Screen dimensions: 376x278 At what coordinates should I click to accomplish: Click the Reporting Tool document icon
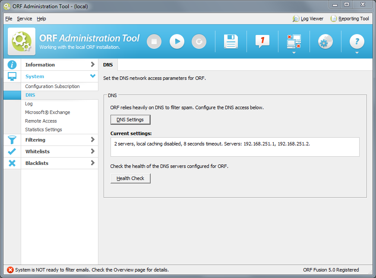[x=333, y=19]
